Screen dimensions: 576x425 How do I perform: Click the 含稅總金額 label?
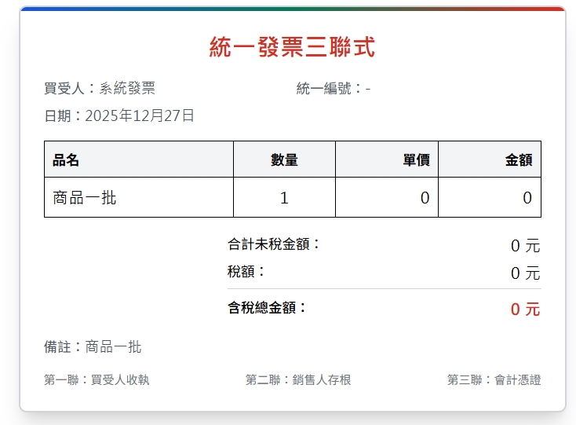[267, 308]
